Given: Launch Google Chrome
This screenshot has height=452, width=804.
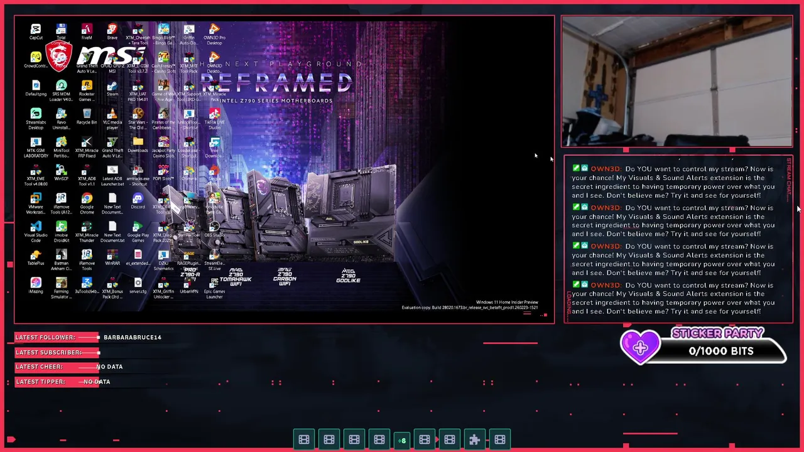Looking at the screenshot, I should click(x=87, y=204).
